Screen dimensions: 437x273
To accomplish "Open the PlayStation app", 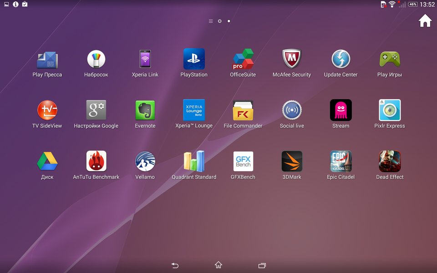I will 194,59.
